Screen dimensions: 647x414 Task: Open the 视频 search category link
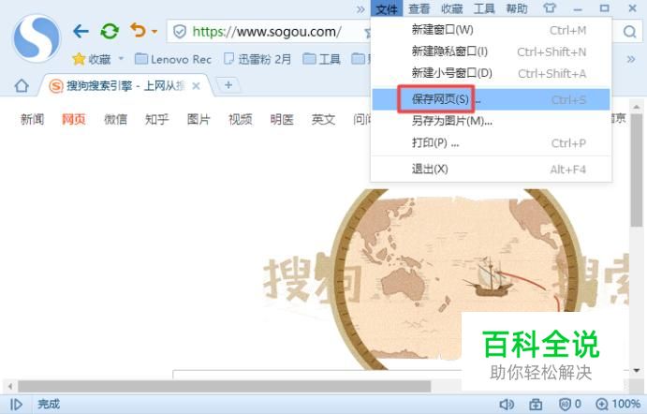[x=240, y=119]
